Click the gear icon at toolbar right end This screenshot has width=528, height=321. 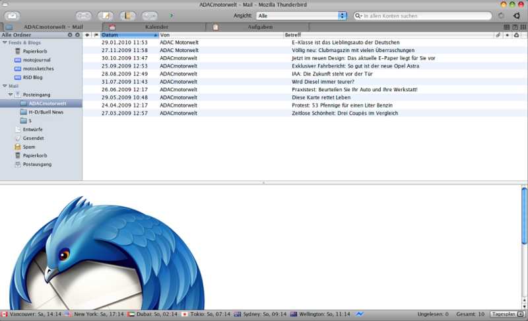click(x=517, y=16)
